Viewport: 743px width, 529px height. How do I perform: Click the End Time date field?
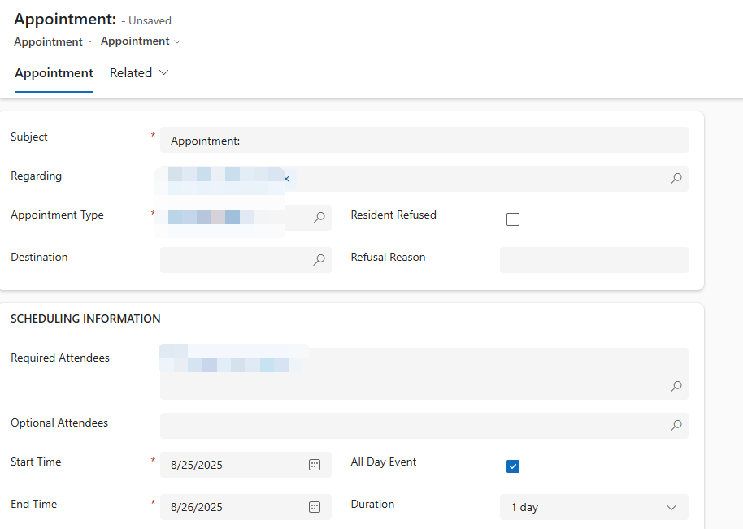click(x=232, y=507)
